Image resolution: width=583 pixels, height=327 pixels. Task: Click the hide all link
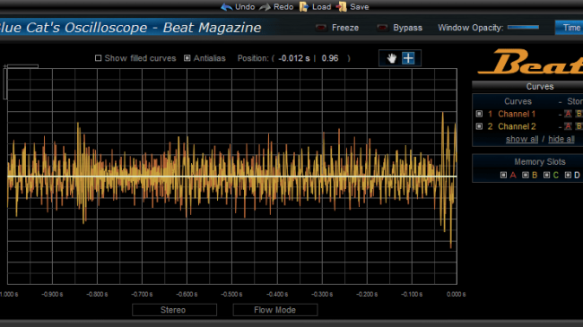(x=561, y=139)
